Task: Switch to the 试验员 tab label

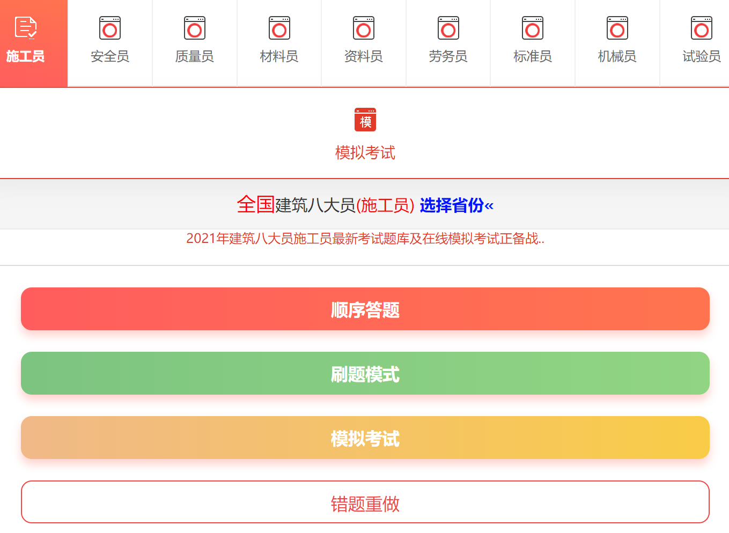Action: 702,56
